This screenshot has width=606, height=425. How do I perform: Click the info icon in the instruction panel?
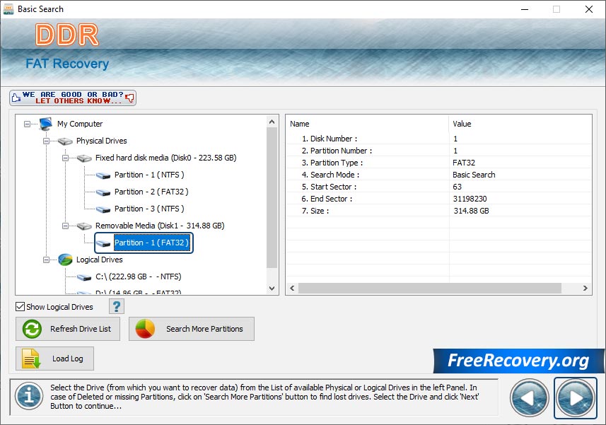coord(29,397)
